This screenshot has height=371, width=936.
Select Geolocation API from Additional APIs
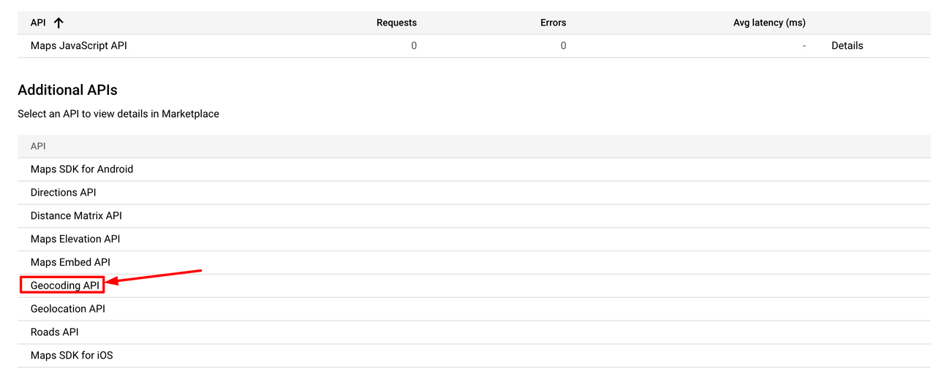pyautogui.click(x=68, y=309)
